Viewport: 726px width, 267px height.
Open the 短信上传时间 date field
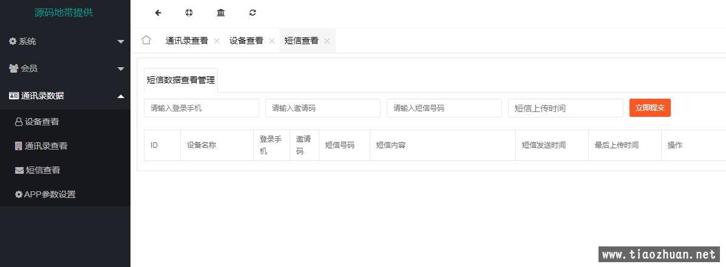[565, 108]
